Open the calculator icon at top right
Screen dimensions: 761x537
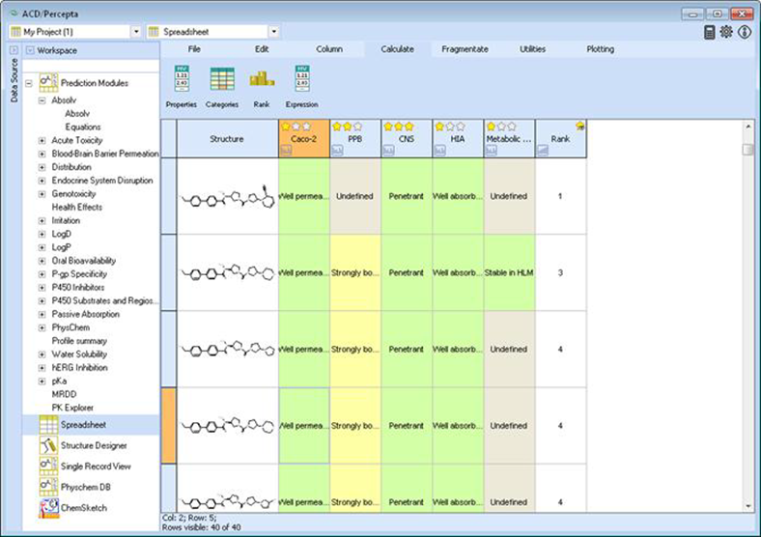click(x=710, y=32)
